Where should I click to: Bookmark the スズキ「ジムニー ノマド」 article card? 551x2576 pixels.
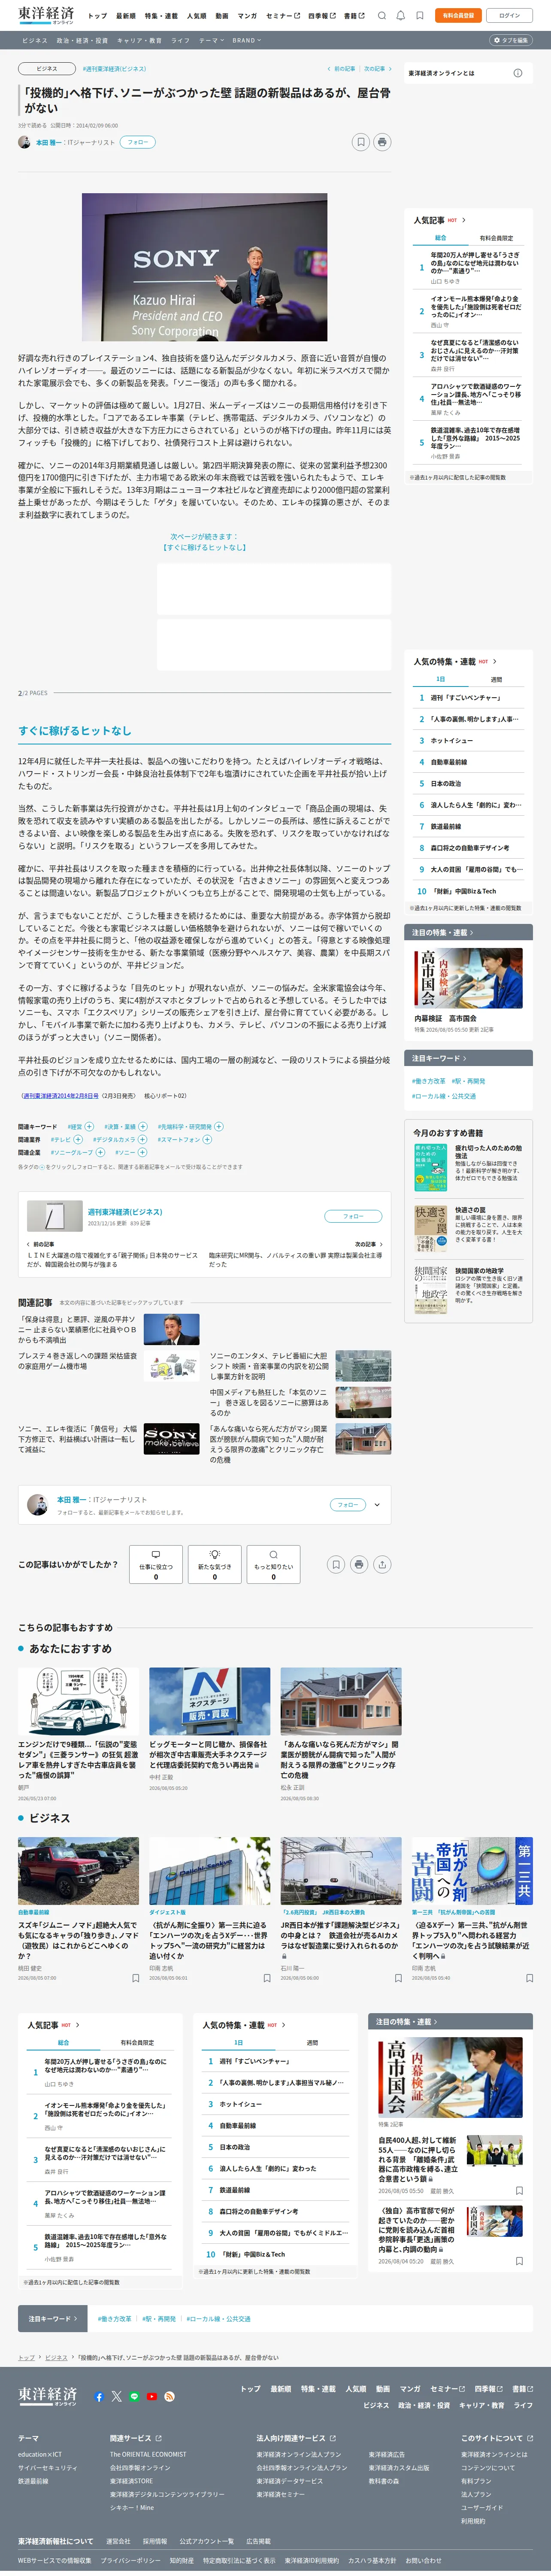click(x=135, y=1977)
